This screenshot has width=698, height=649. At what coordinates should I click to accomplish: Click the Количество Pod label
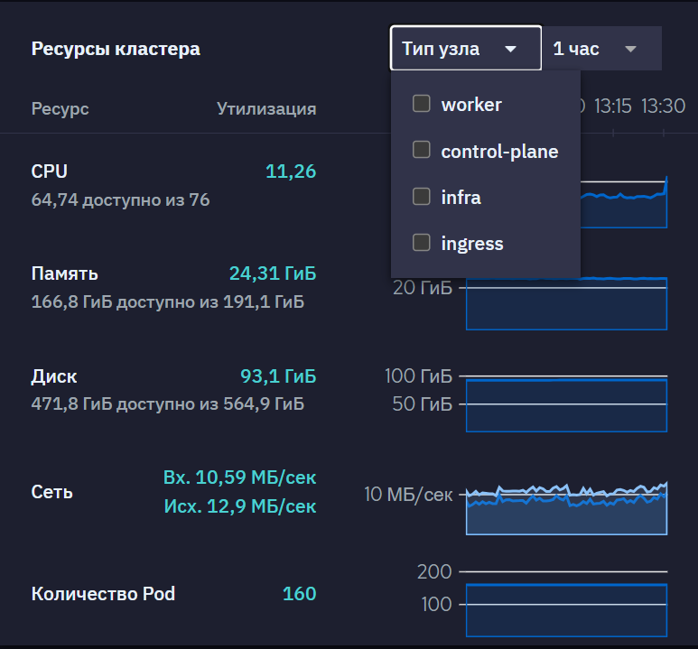[x=103, y=594]
